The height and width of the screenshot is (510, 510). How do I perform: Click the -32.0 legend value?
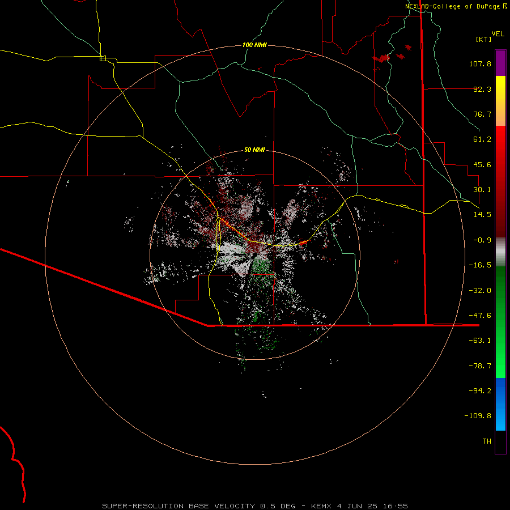480,291
